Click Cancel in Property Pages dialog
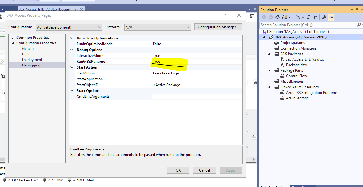Image resolution: width=363 pixels, height=187 pixels. (205, 170)
